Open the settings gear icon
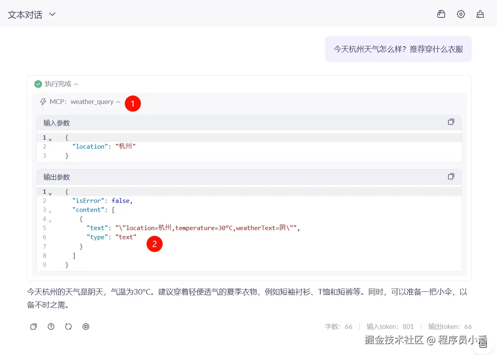Image resolution: width=497 pixels, height=355 pixels. 461,14
